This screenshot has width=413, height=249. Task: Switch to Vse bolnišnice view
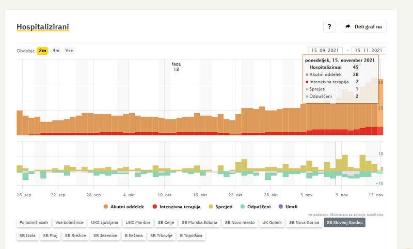click(x=69, y=223)
